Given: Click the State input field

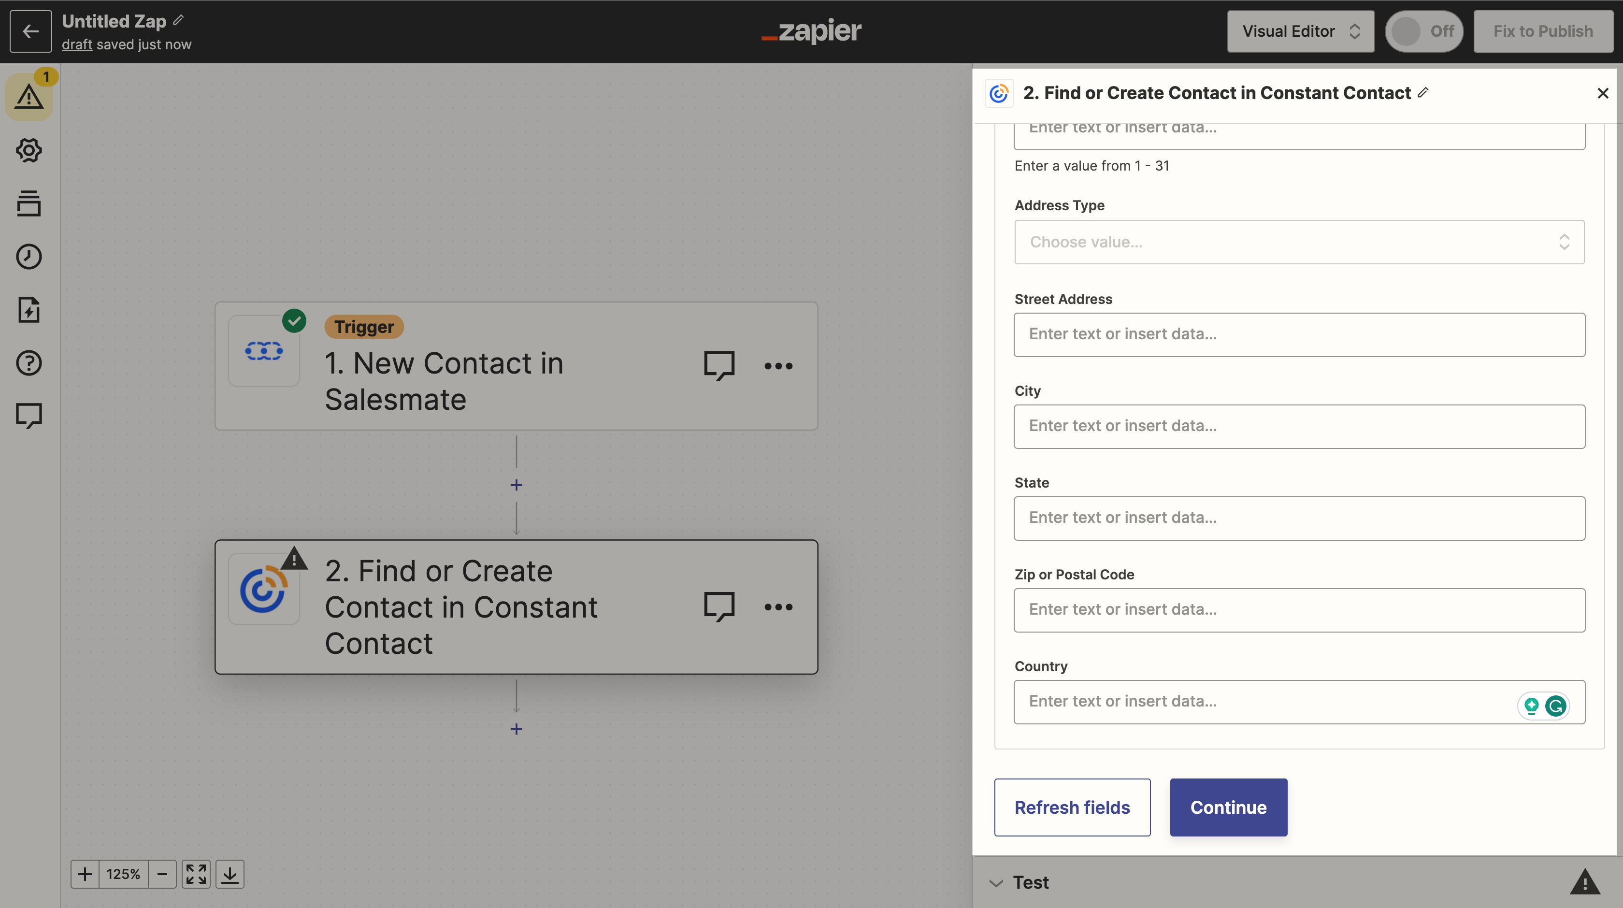Looking at the screenshot, I should click(x=1299, y=518).
